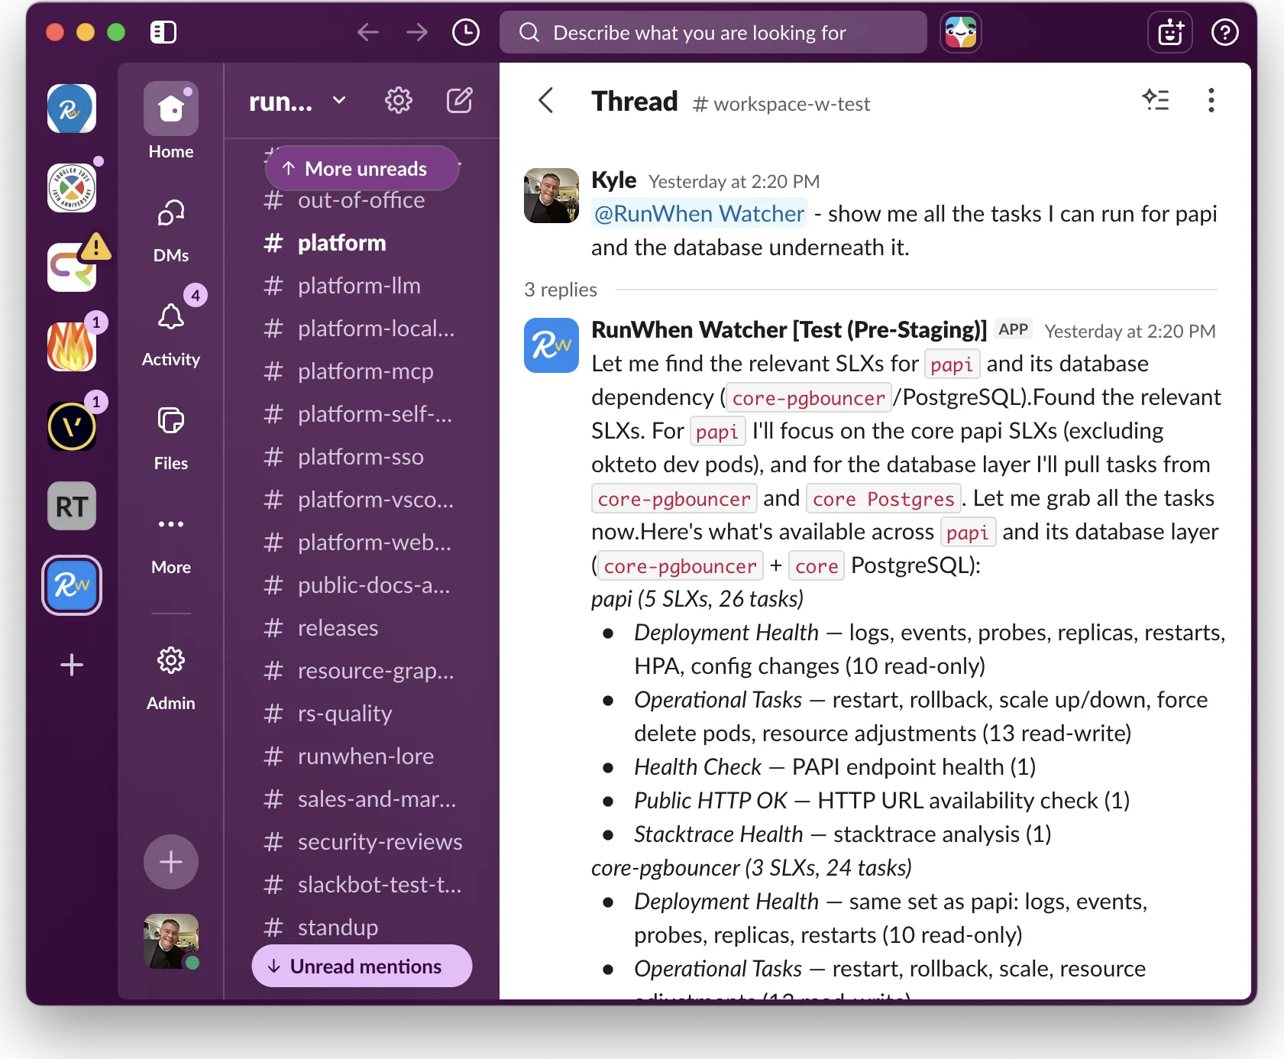This screenshot has width=1284, height=1059.
Task: Open history clock icon
Action: [x=466, y=32]
